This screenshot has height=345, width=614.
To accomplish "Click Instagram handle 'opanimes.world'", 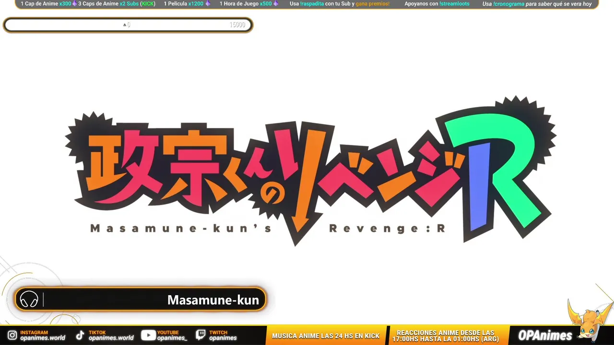I will [43, 338].
